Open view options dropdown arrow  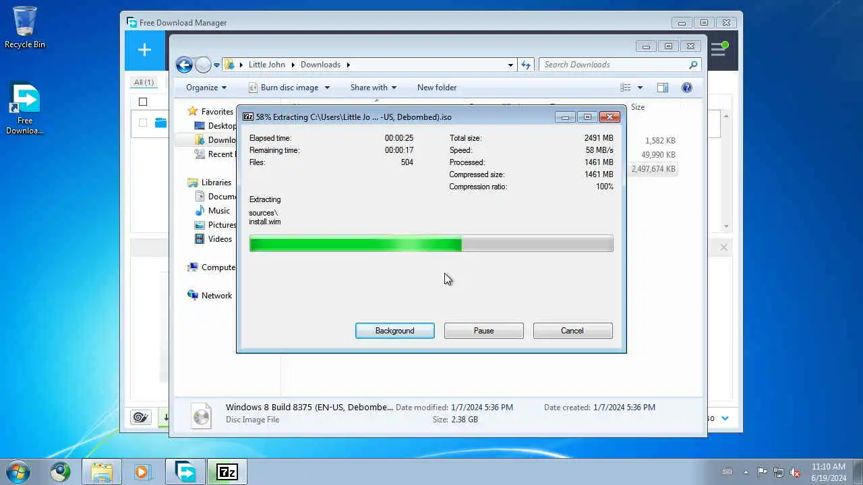640,88
